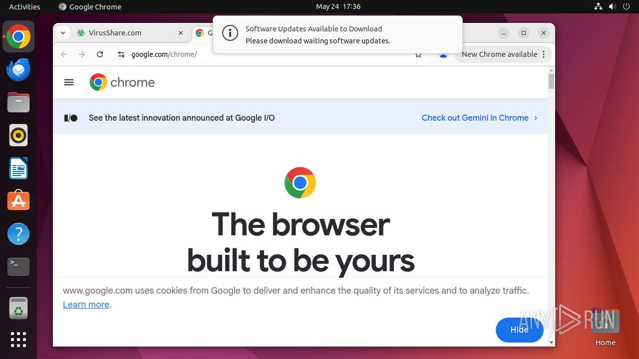Go back to the previous page
Viewport: 639px width, 359px height.
64,54
